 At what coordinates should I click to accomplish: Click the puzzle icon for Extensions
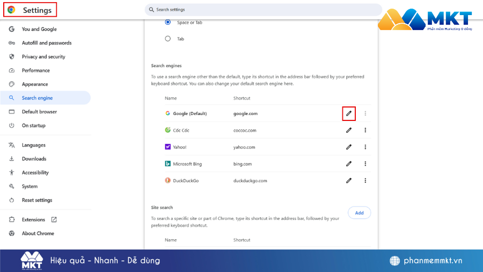(x=12, y=219)
